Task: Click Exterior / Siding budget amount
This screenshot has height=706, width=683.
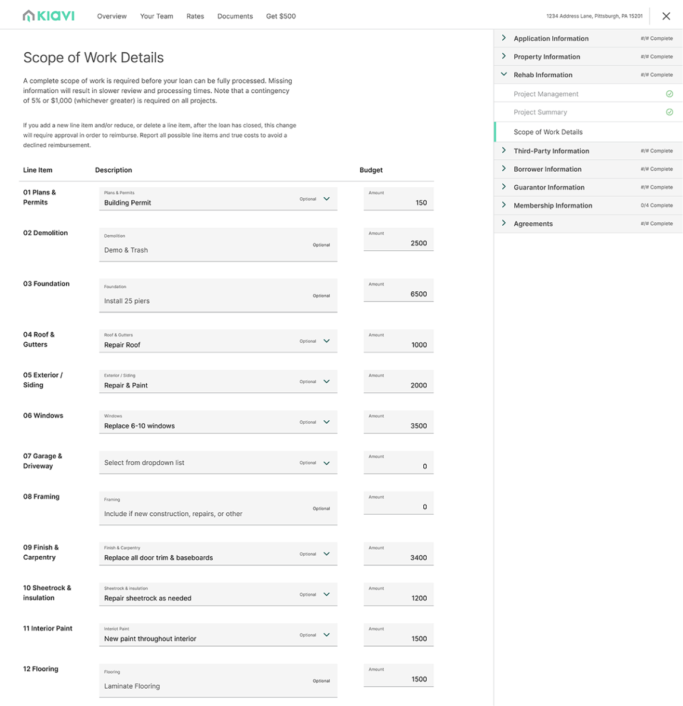Action: click(398, 382)
